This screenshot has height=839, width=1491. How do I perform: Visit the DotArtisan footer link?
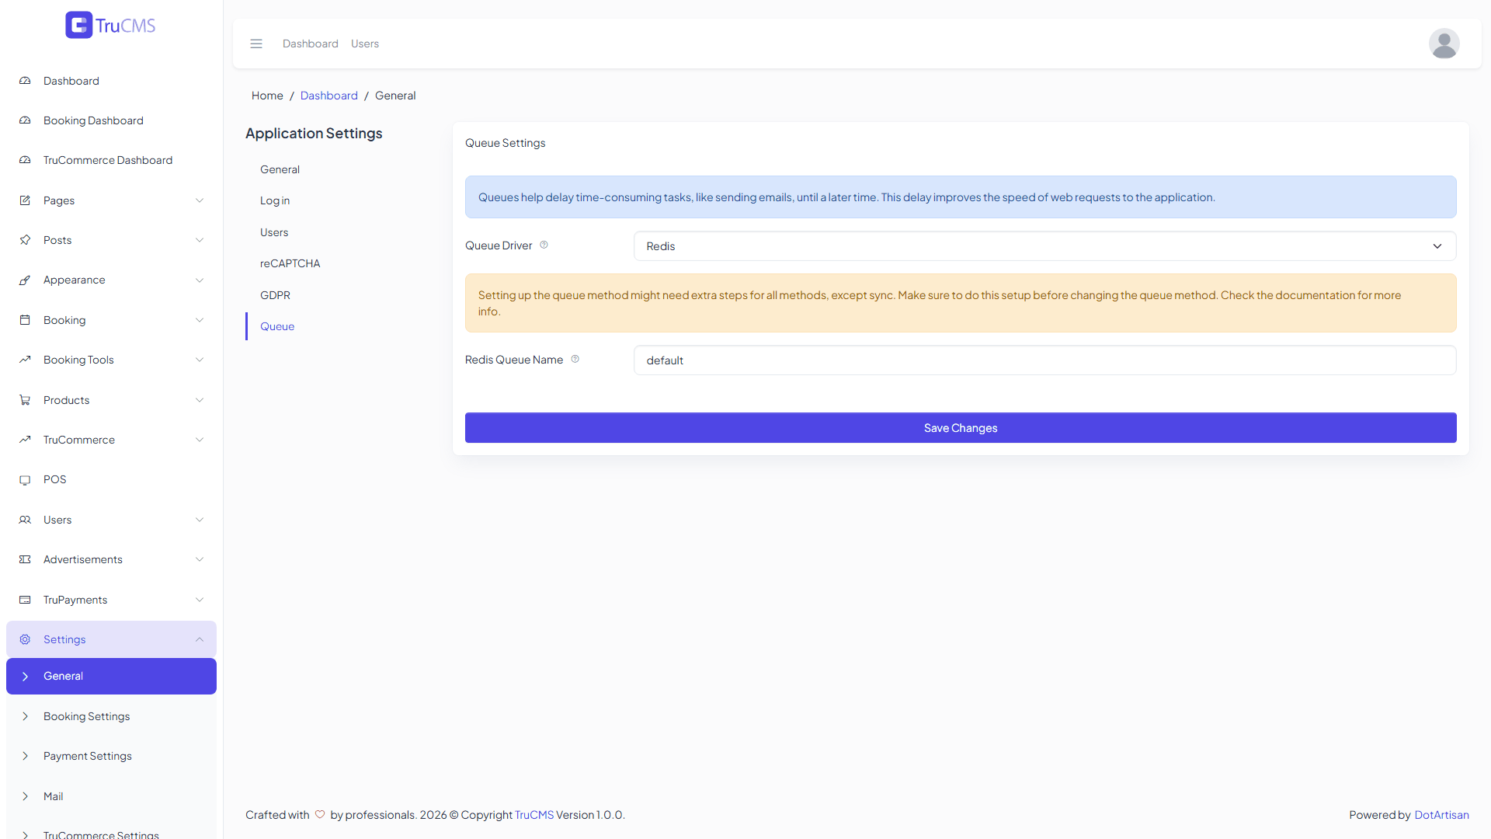(x=1441, y=815)
